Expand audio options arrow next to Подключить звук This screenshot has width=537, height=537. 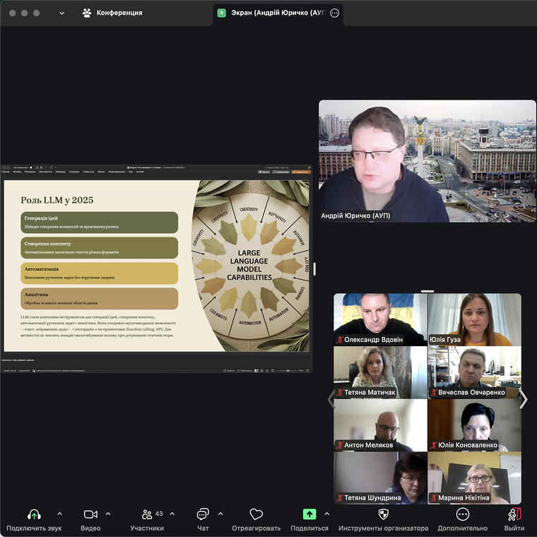pyautogui.click(x=59, y=514)
